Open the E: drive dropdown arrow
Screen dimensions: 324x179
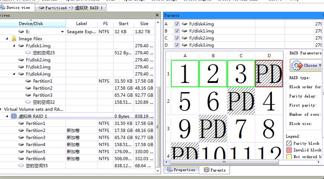coord(62,32)
